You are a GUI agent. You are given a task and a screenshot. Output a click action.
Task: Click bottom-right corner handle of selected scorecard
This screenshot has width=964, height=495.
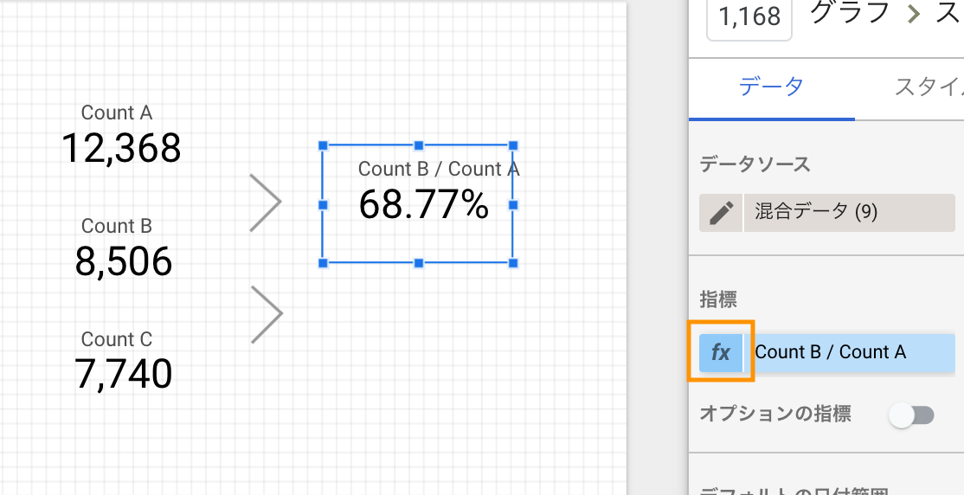pos(513,263)
